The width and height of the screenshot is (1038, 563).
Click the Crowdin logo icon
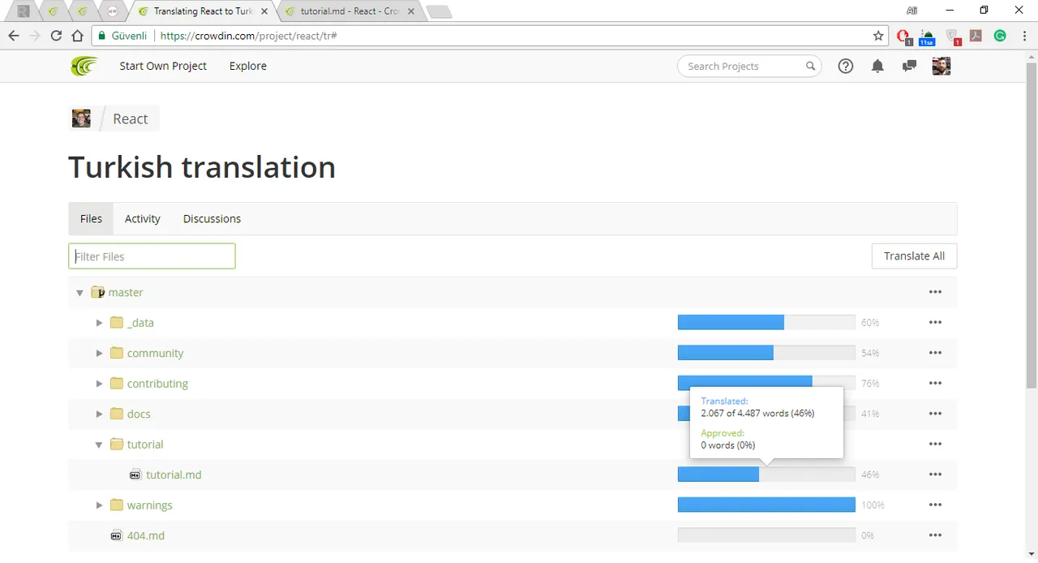(84, 66)
